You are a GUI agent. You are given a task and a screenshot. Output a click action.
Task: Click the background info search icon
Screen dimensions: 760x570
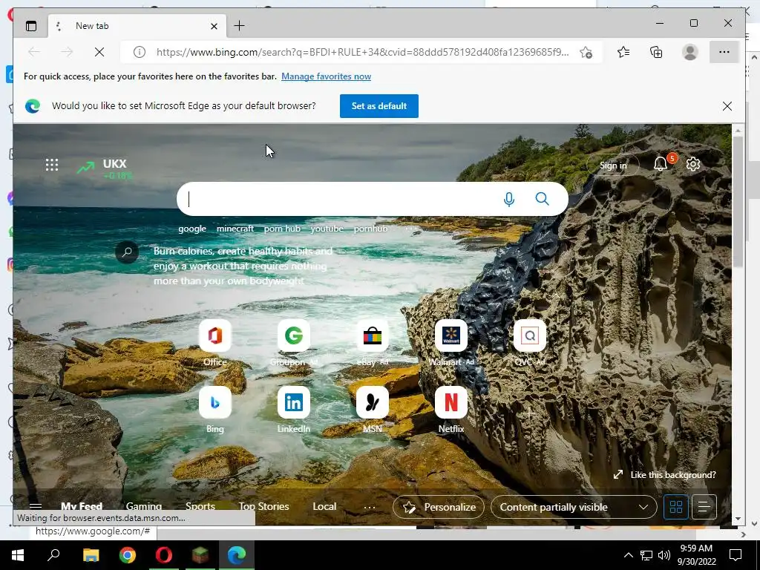point(127,252)
